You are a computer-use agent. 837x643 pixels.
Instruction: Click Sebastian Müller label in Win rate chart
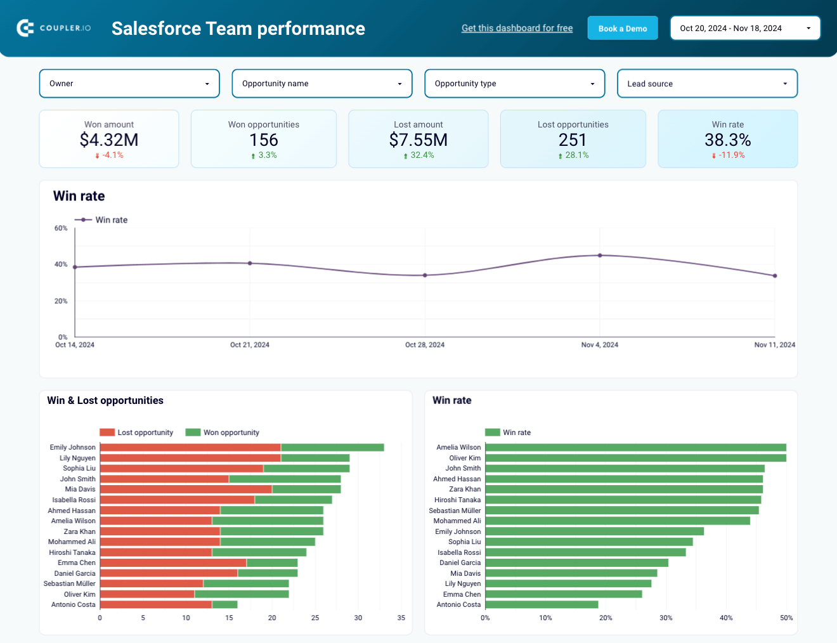(x=455, y=510)
